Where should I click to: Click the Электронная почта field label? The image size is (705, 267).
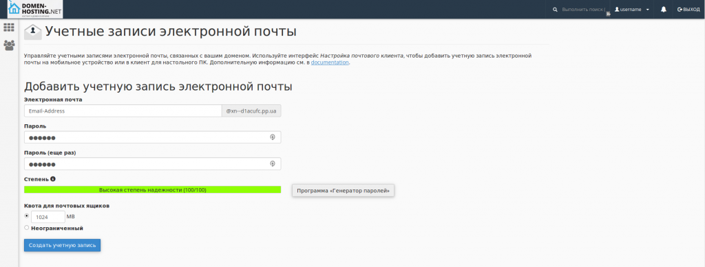tap(53, 100)
